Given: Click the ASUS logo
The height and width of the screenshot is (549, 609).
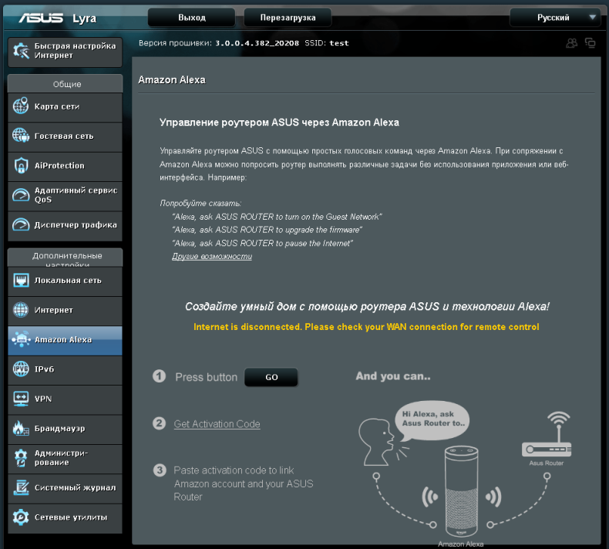Looking at the screenshot, I should click(41, 18).
